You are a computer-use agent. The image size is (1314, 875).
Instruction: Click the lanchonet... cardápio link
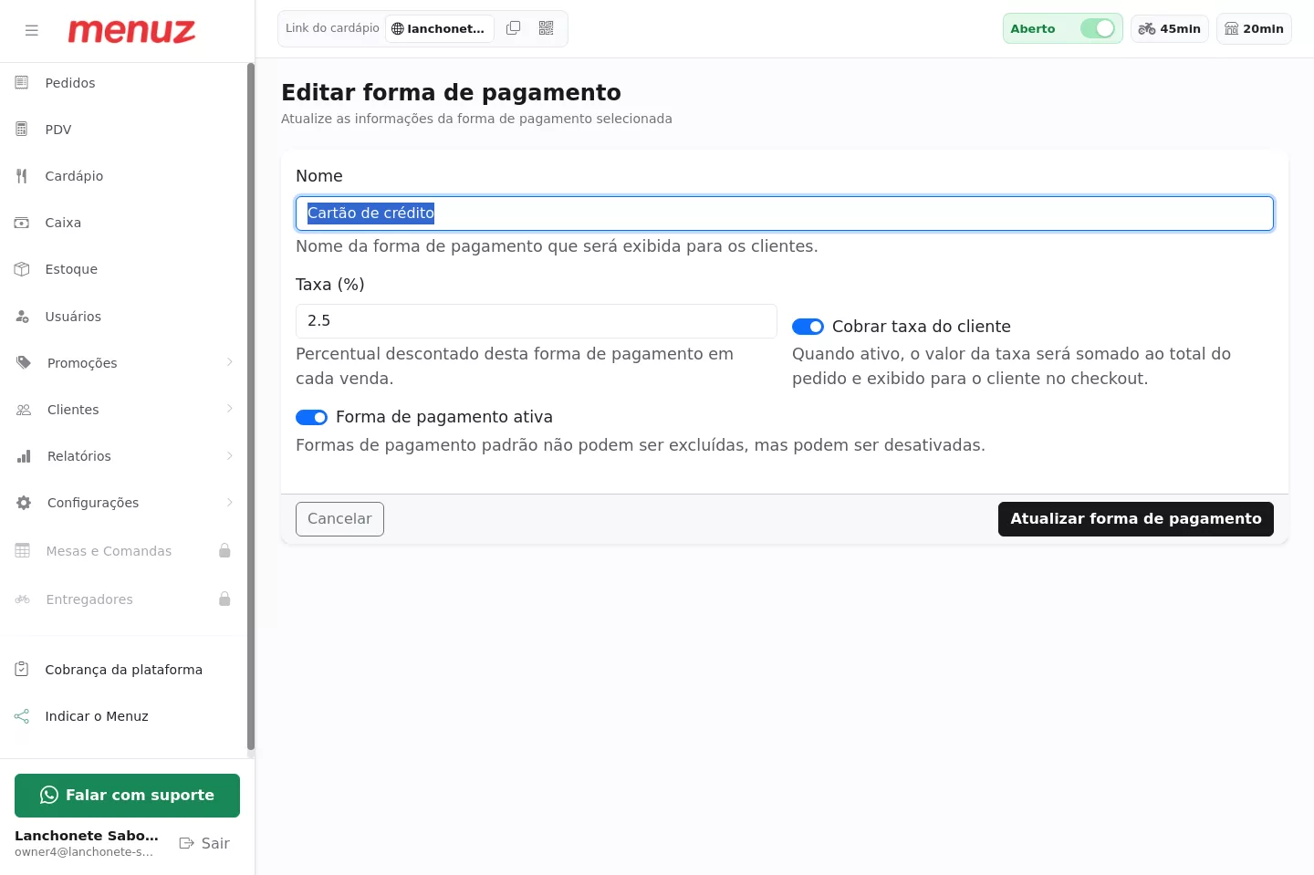pos(440,29)
